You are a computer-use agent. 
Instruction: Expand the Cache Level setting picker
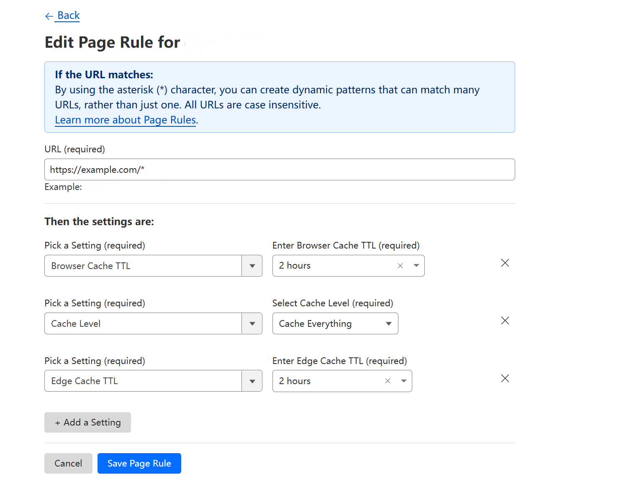click(x=252, y=323)
